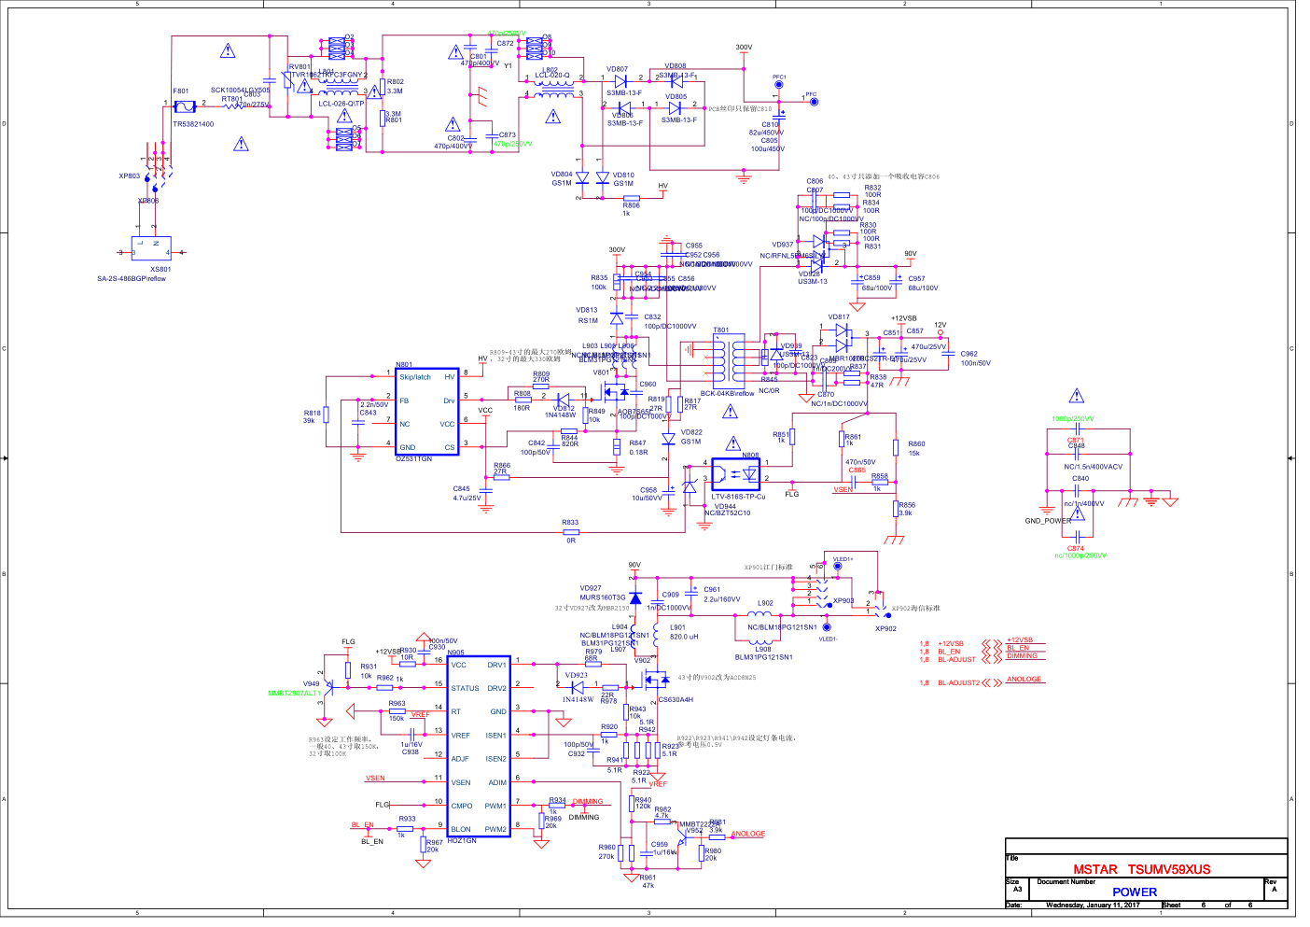Select the "C874" capacitor designator
The height and width of the screenshot is (927, 1310).
coord(1076,549)
